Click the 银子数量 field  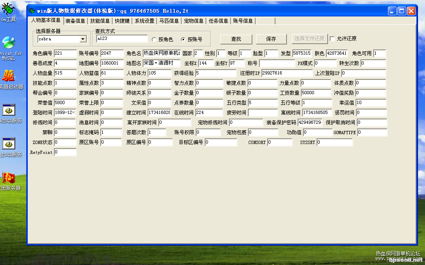tap(263, 93)
